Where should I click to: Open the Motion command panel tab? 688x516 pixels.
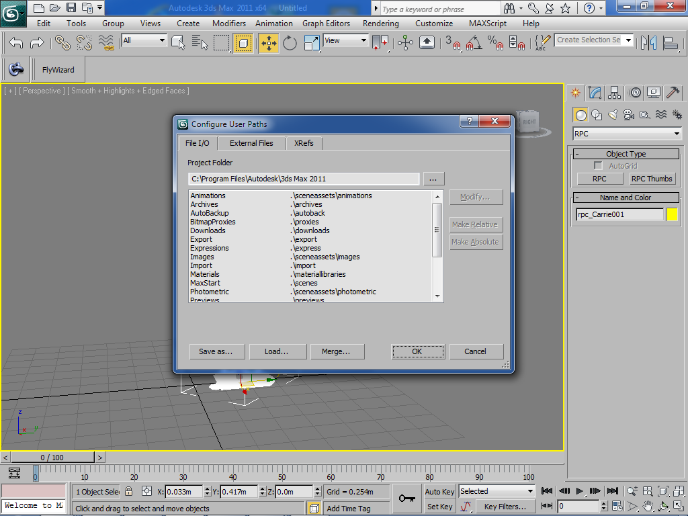coord(634,92)
